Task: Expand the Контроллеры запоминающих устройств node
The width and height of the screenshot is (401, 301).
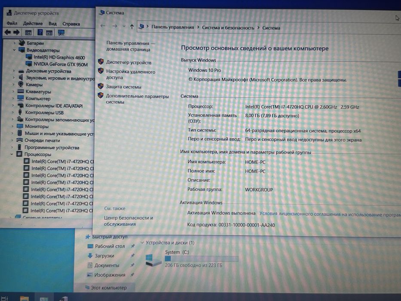Action: click(x=13, y=119)
